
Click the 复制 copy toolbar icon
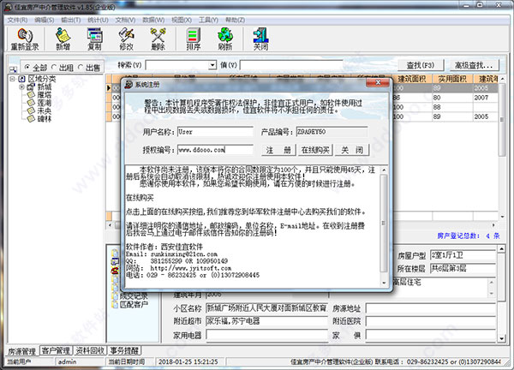pos(94,39)
